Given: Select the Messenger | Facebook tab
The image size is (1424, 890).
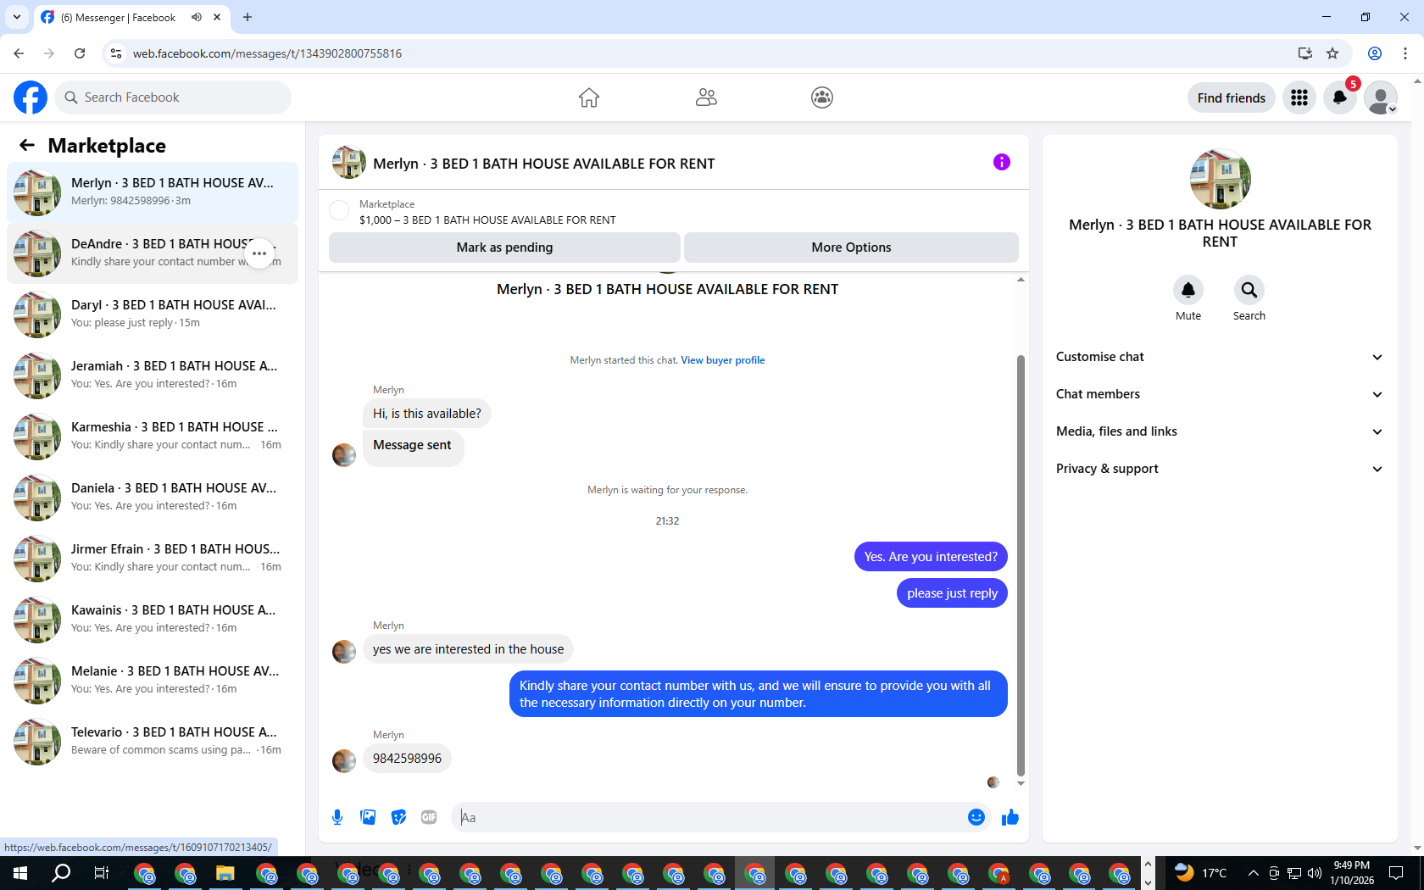Looking at the screenshot, I should tap(132, 17).
